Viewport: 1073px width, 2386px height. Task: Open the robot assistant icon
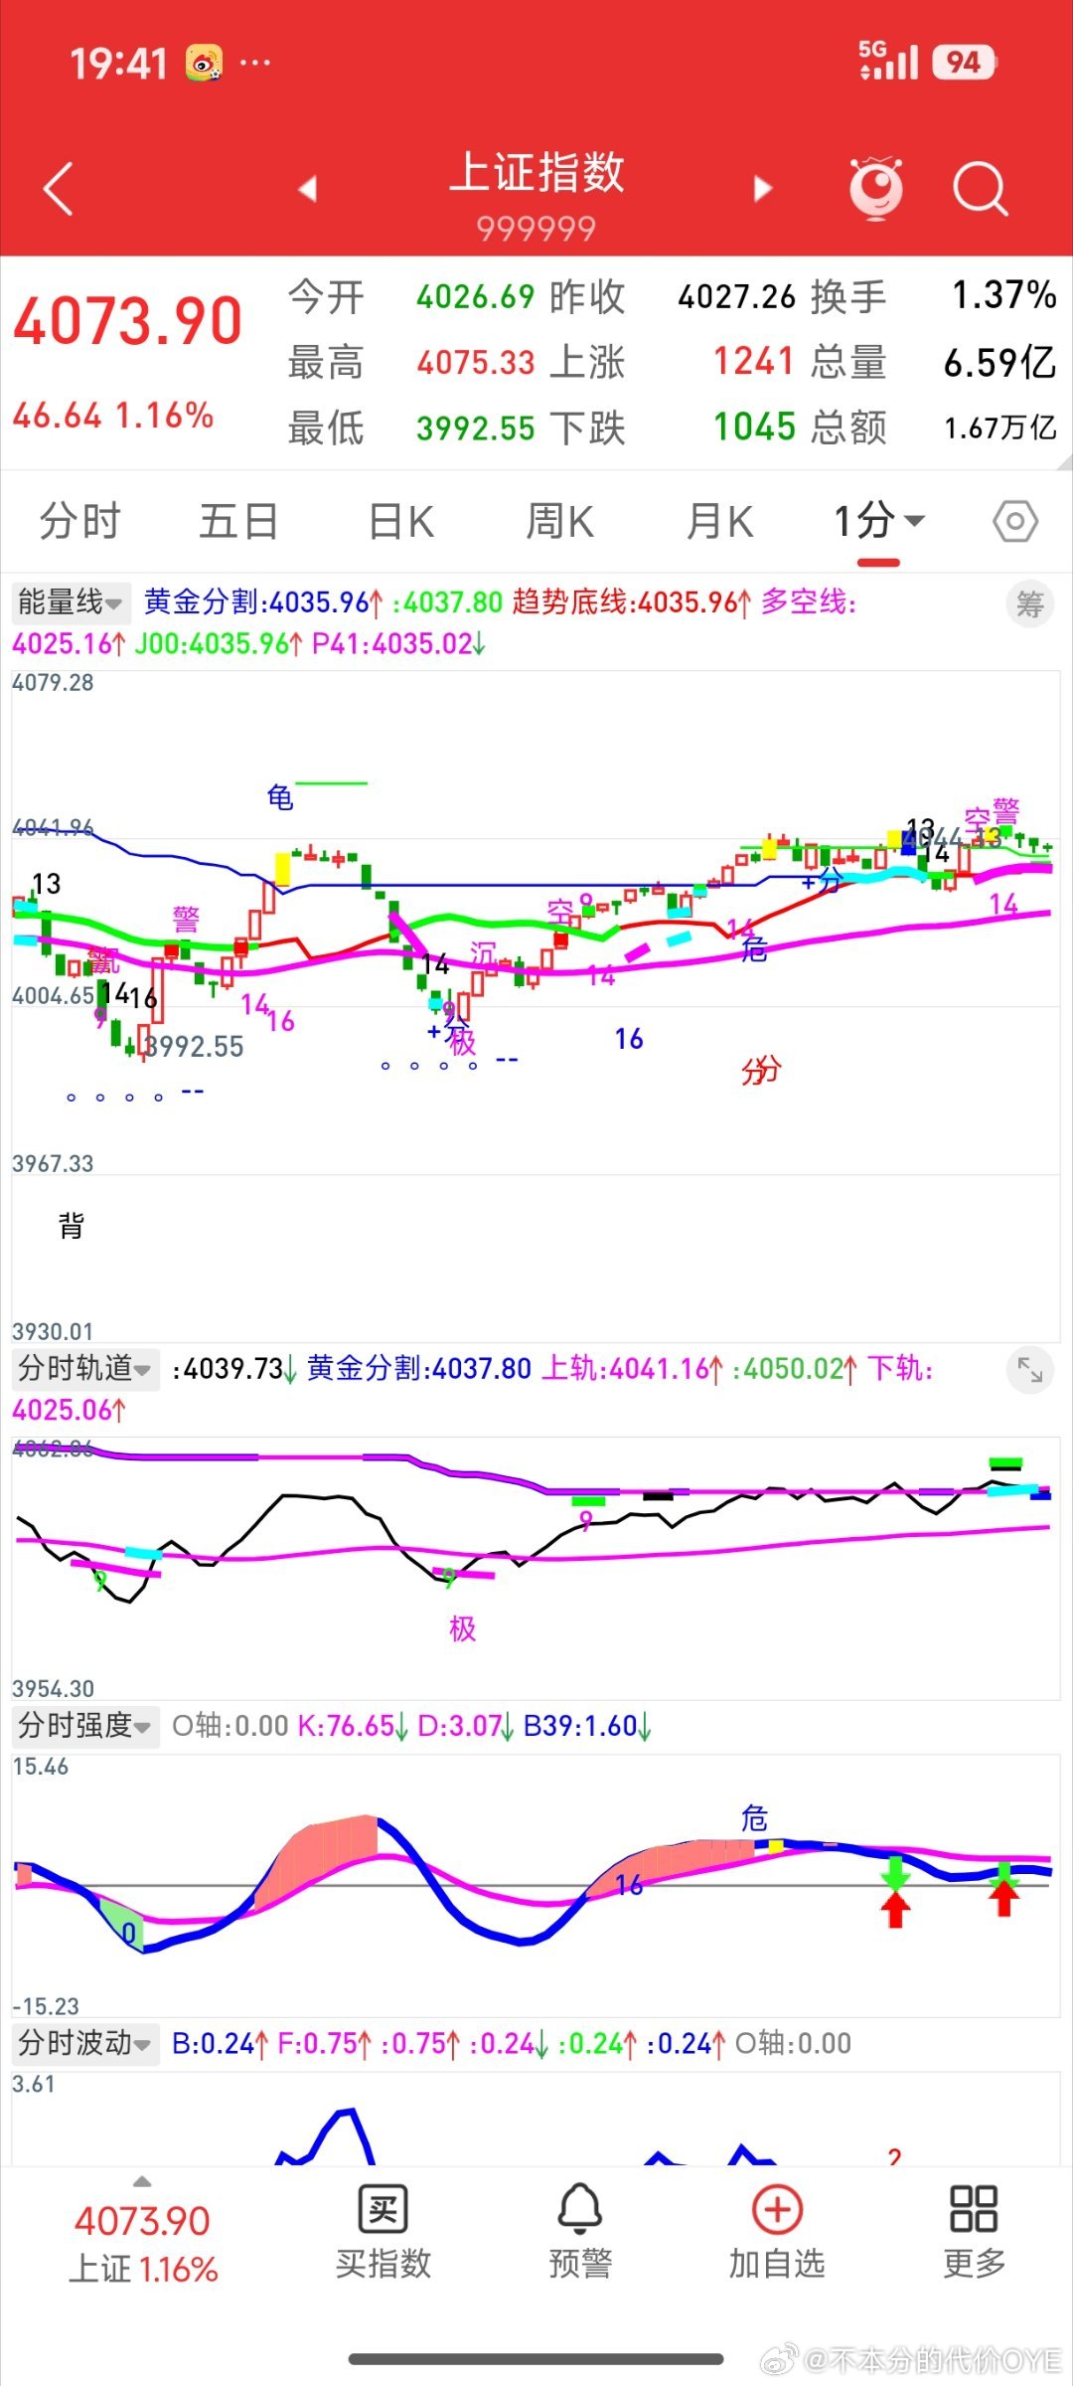[x=876, y=187]
